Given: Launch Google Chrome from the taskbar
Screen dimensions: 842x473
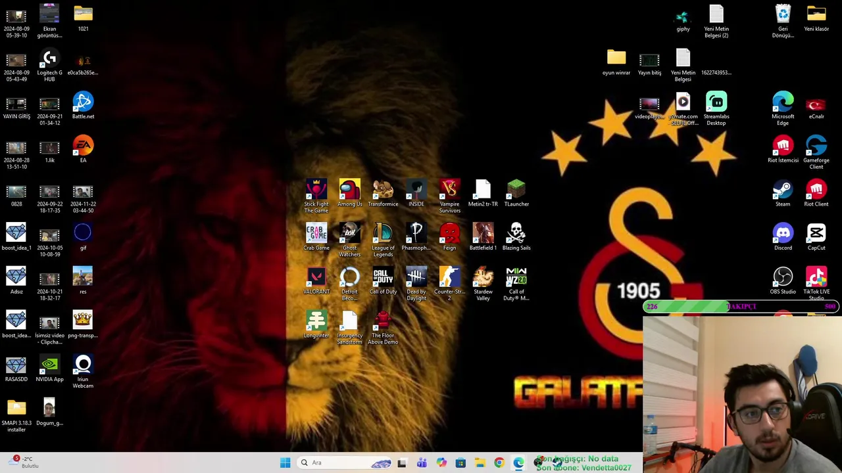Looking at the screenshot, I should point(499,462).
